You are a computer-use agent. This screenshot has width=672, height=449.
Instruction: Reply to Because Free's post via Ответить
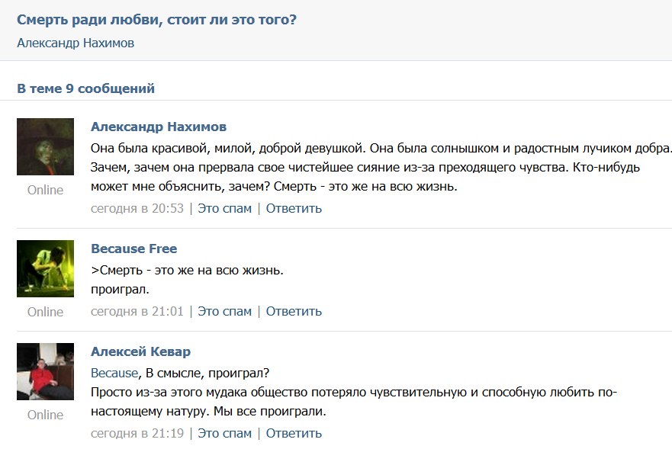[294, 311]
